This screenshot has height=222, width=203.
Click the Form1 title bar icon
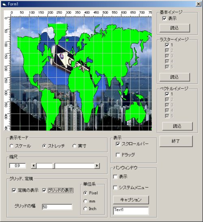(4, 4)
